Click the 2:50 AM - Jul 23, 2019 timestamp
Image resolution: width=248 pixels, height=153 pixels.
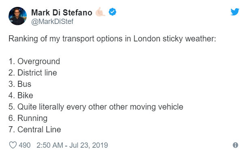[72, 145]
